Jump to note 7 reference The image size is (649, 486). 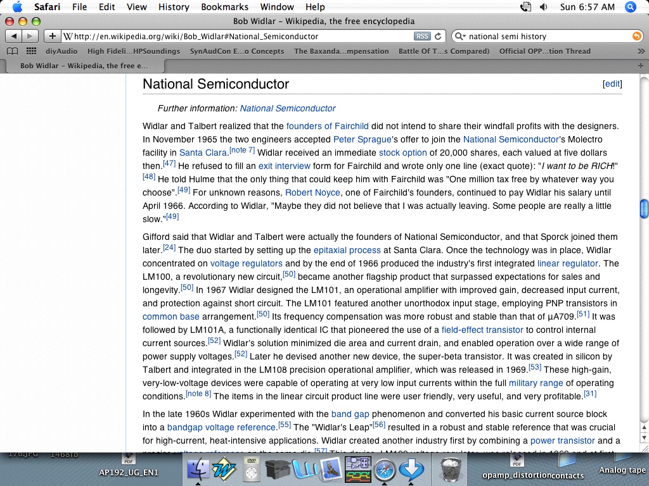[x=242, y=150]
